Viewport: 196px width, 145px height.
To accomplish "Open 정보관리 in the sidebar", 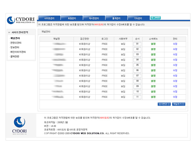I will [15, 47].
